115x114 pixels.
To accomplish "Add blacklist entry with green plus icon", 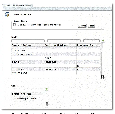I will click(103, 41).
